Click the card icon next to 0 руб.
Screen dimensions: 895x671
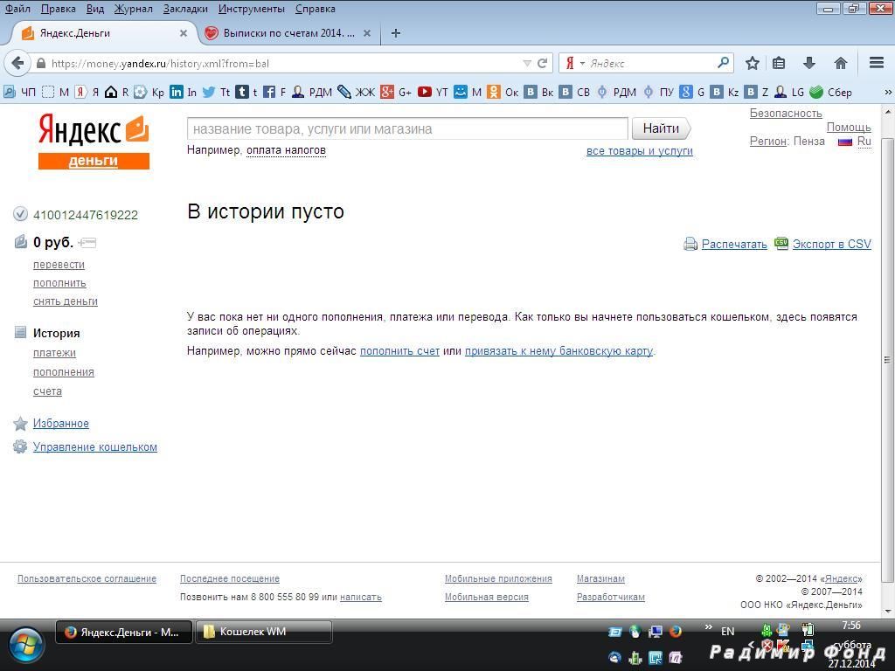click(x=87, y=243)
